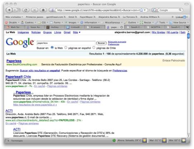Open the FayerWayer feed bookmark

(x=88, y=17)
